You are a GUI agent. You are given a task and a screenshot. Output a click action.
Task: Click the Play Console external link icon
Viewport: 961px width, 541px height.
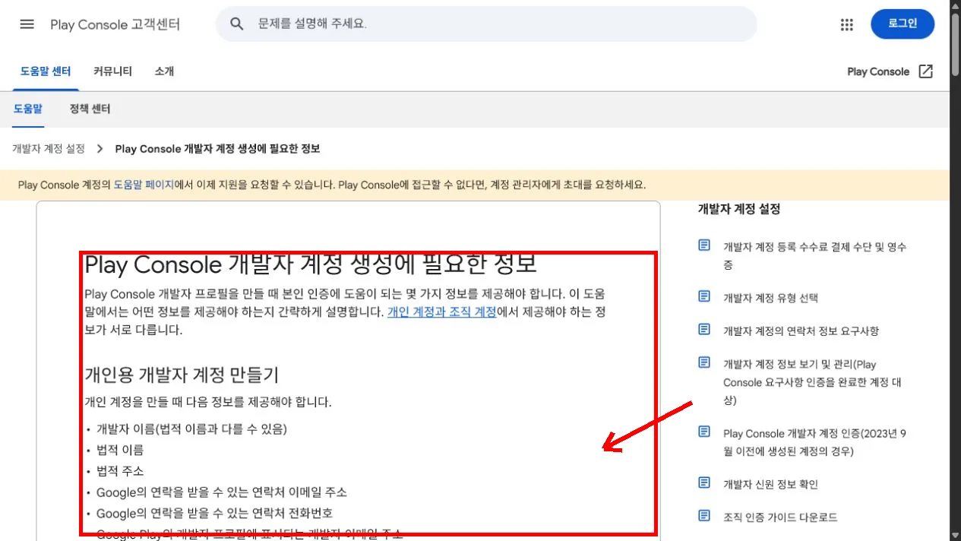coord(925,71)
